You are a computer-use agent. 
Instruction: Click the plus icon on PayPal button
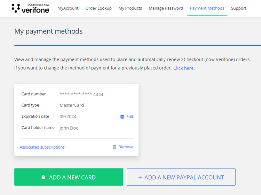click(140, 177)
